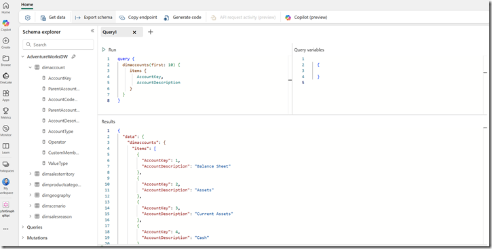Open Learn from the sidebar

[5, 149]
